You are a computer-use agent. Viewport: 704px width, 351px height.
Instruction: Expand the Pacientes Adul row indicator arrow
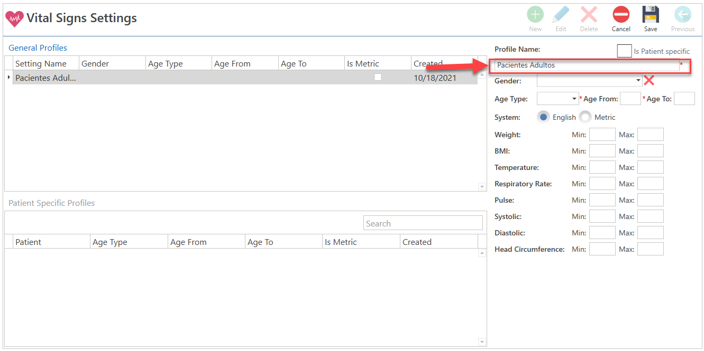click(8, 77)
